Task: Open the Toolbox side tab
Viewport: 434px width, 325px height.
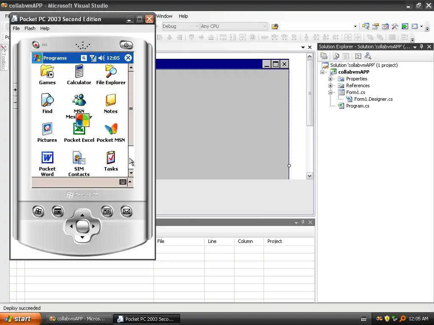Action: coord(3,58)
